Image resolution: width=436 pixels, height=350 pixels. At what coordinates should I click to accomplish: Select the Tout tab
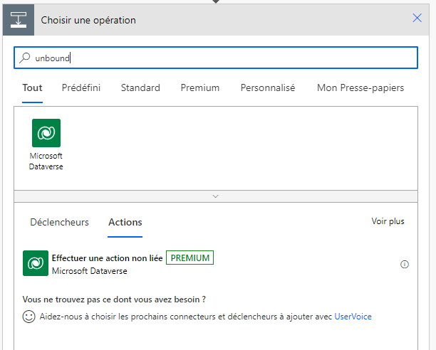pos(32,88)
